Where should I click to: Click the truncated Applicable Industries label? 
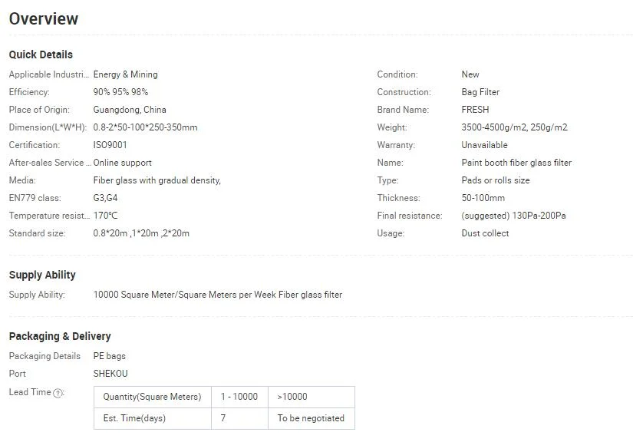pyautogui.click(x=48, y=74)
